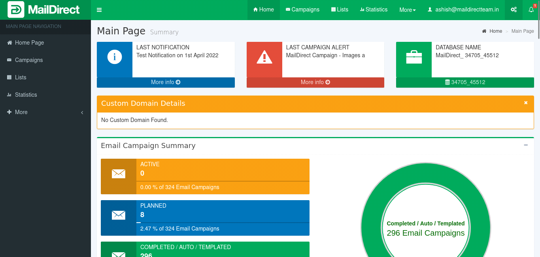Screen dimensions: 540x257
Task: Expand the More item in sidebar
Action: coord(45,112)
